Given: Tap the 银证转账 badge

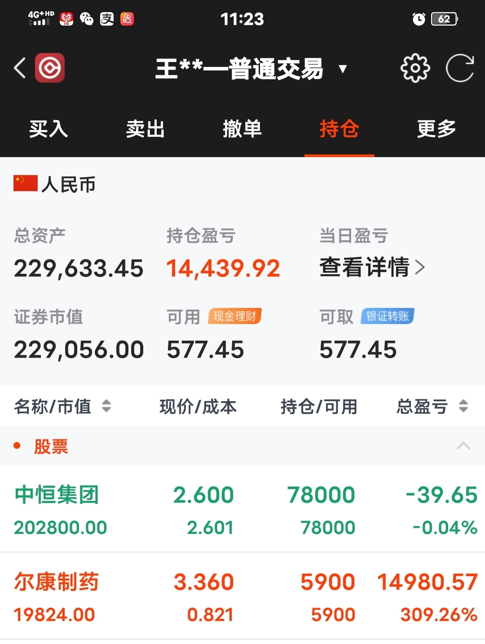Looking at the screenshot, I should tap(388, 316).
